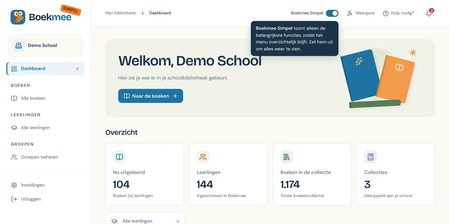Screen dimensions: 449x224
Task: Click the SIMPEL badge on the logo
Action: click(71, 10)
